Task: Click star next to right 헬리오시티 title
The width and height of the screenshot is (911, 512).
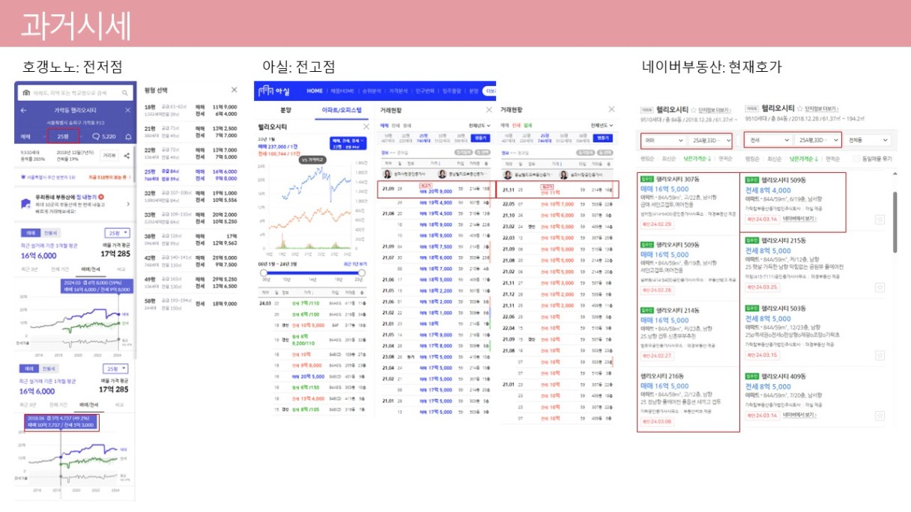Action: (x=799, y=109)
